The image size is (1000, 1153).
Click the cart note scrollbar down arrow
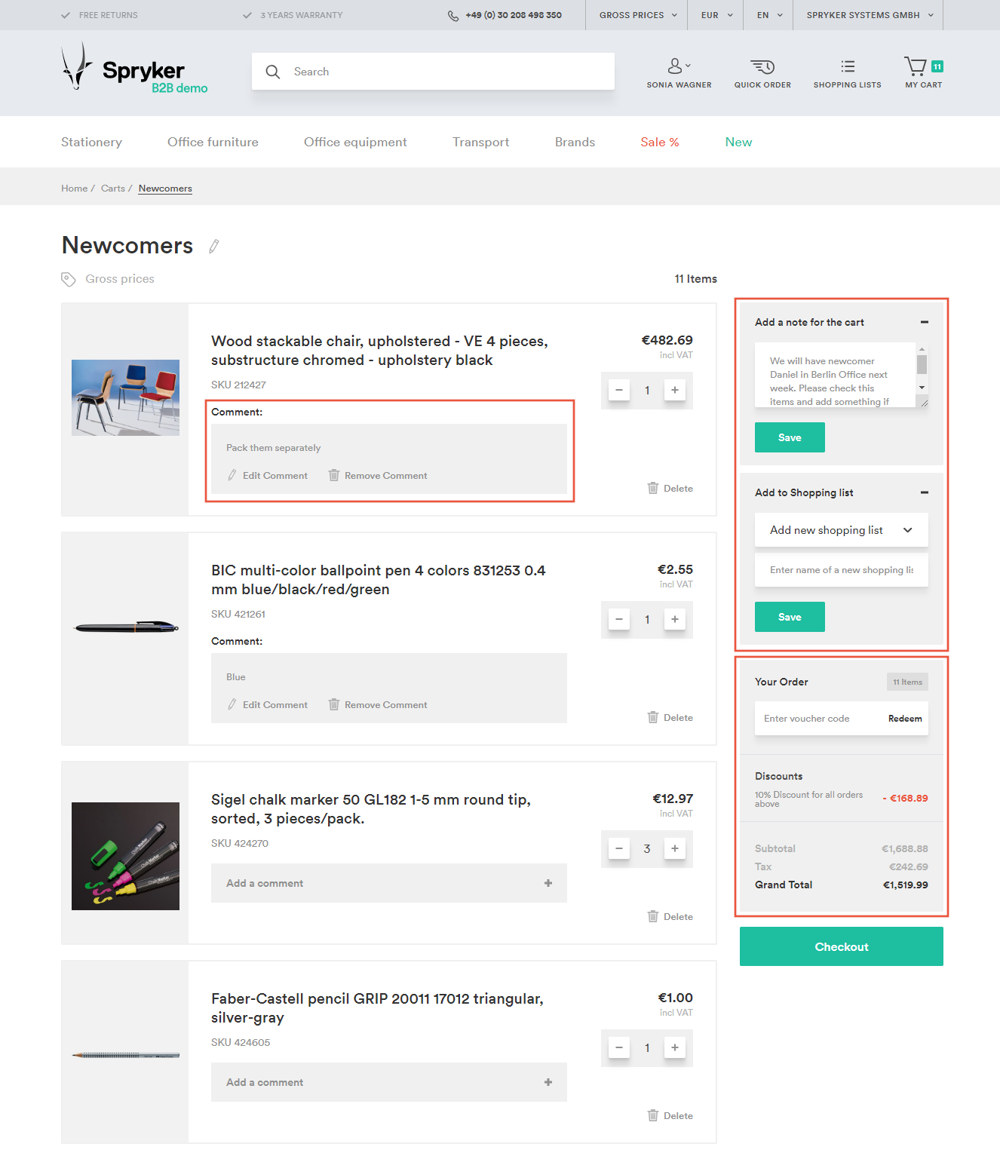point(922,388)
